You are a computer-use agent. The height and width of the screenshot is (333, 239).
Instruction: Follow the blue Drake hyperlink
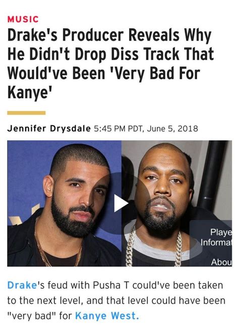click(x=22, y=285)
